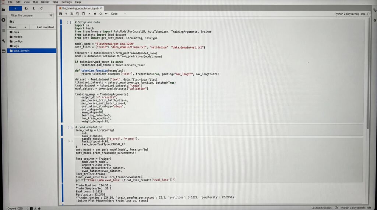Click the notebook vertical scrollbar
The width and height of the screenshot is (377, 210).
click(x=368, y=73)
